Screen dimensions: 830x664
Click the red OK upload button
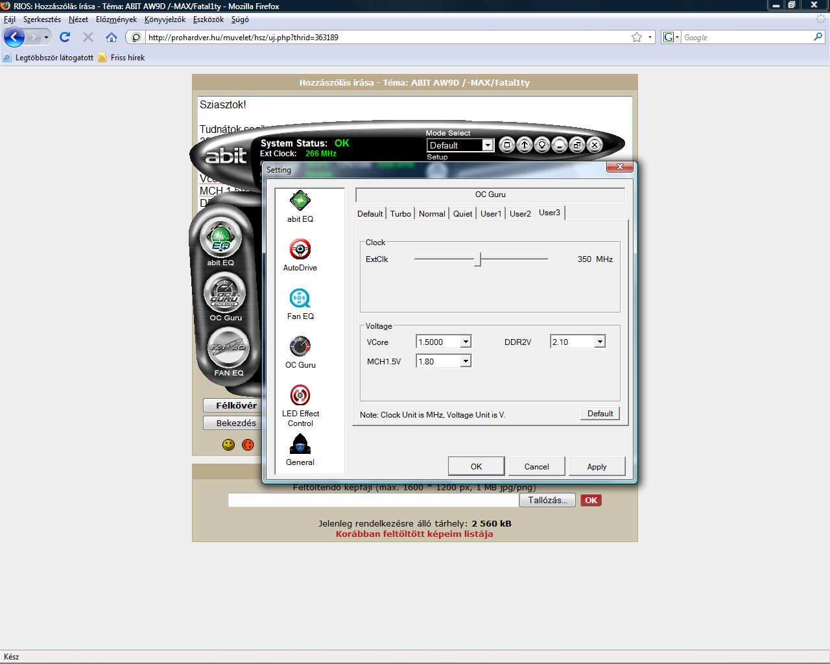pos(591,500)
